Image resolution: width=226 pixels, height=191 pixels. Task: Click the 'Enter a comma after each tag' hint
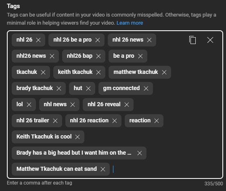(40, 183)
